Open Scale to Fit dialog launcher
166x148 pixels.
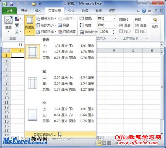(115, 38)
